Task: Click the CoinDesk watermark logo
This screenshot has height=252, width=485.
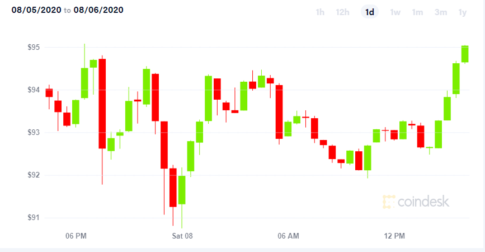Action: point(416,202)
